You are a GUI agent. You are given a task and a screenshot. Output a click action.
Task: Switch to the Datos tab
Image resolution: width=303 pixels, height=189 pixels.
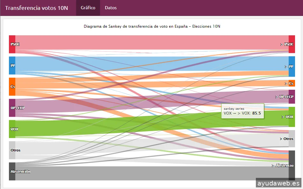pyautogui.click(x=111, y=8)
